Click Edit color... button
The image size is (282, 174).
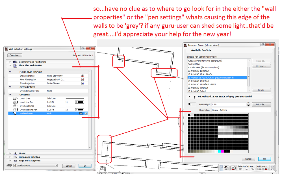[x=261, y=105]
